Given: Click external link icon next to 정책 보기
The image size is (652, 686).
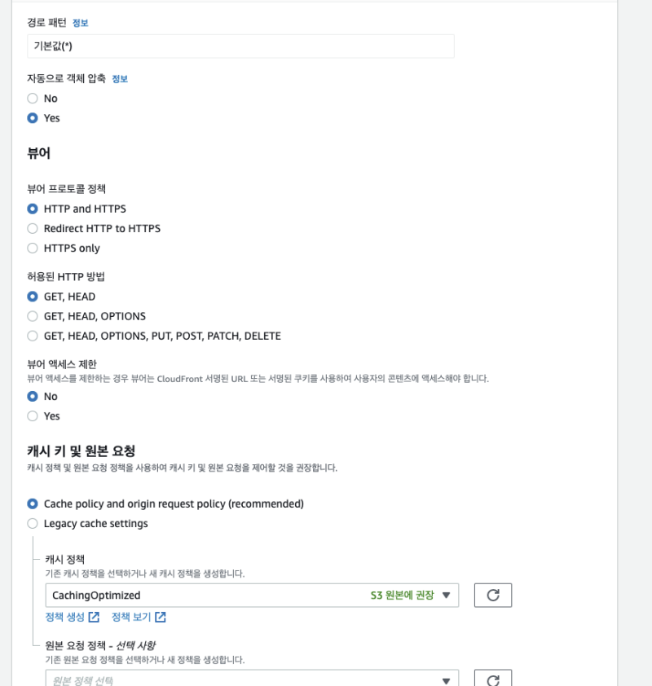Looking at the screenshot, I should click(x=161, y=617).
